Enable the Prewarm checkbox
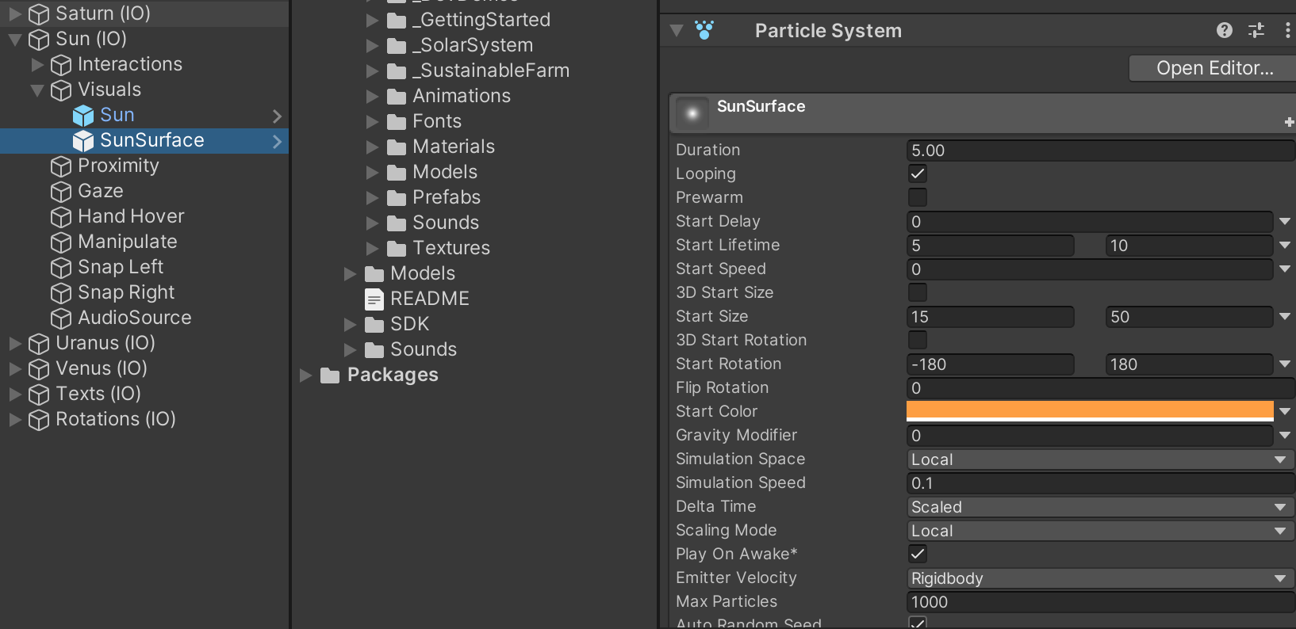 (917, 197)
